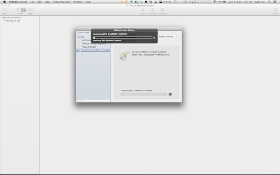The width and height of the screenshot is (280, 175).
Task: Click the date and time in menu bar
Action: (240, 2)
